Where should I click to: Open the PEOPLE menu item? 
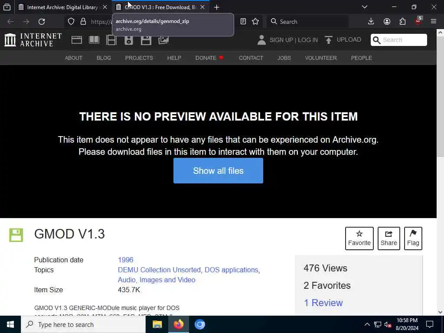coord(361,58)
